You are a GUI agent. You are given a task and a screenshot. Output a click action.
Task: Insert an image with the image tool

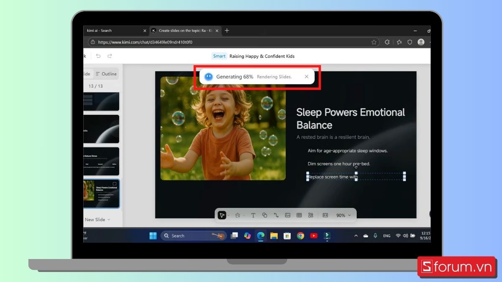[287, 215]
